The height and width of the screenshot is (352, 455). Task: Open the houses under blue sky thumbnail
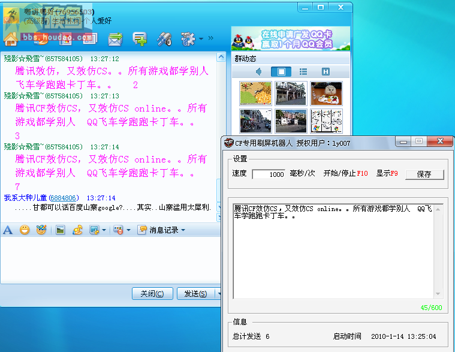(291, 121)
